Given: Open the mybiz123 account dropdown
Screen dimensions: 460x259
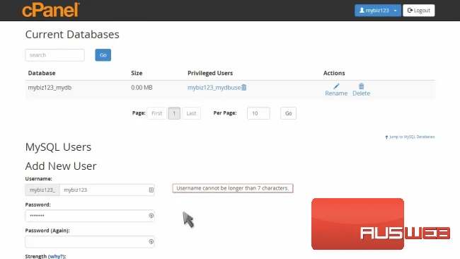Looking at the screenshot, I should (378, 11).
